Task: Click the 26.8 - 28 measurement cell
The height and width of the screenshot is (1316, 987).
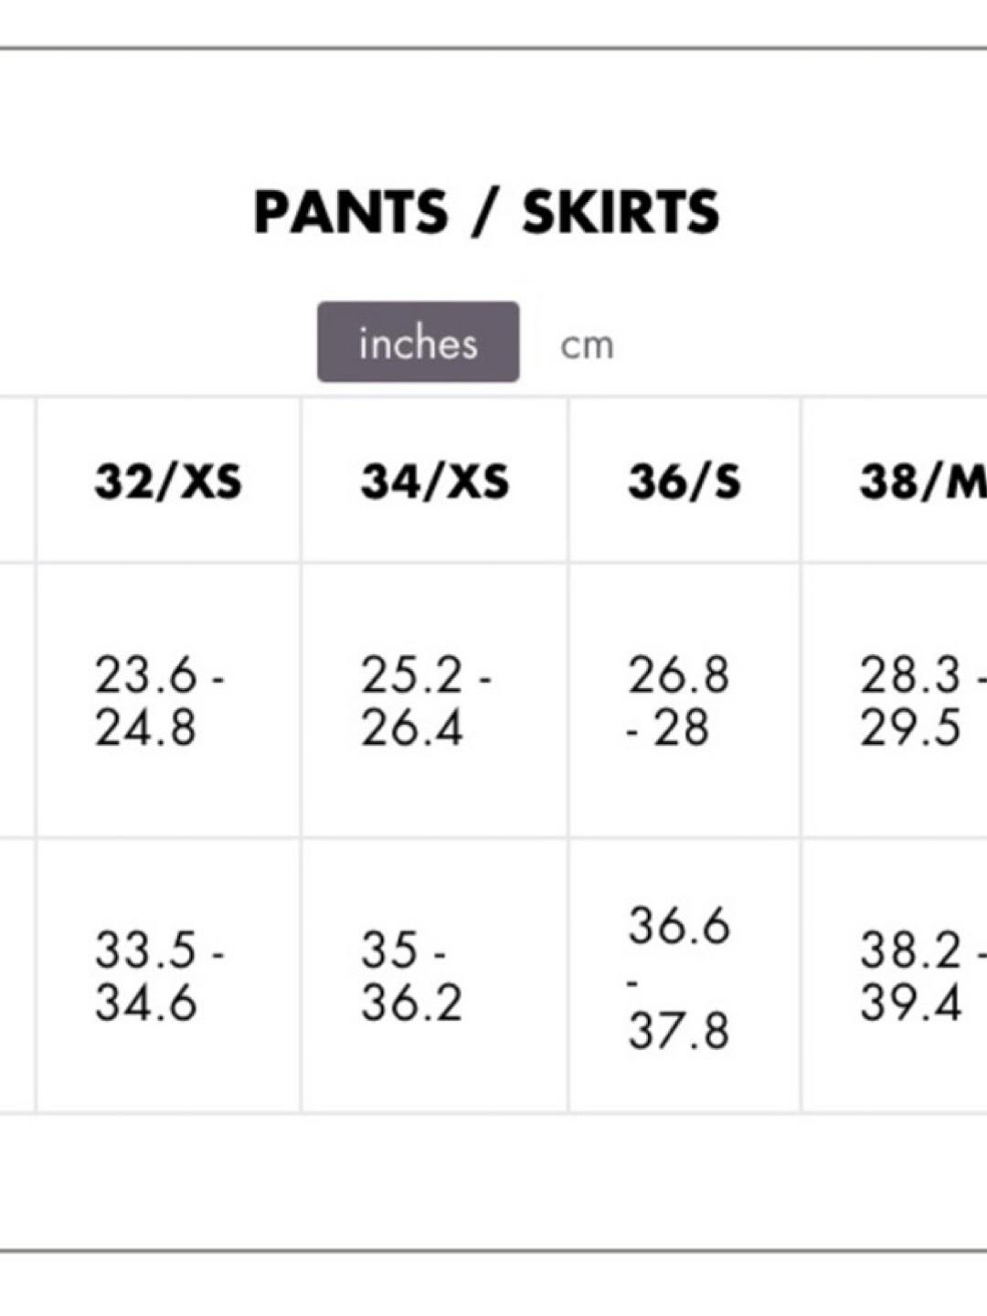Action: [685, 700]
